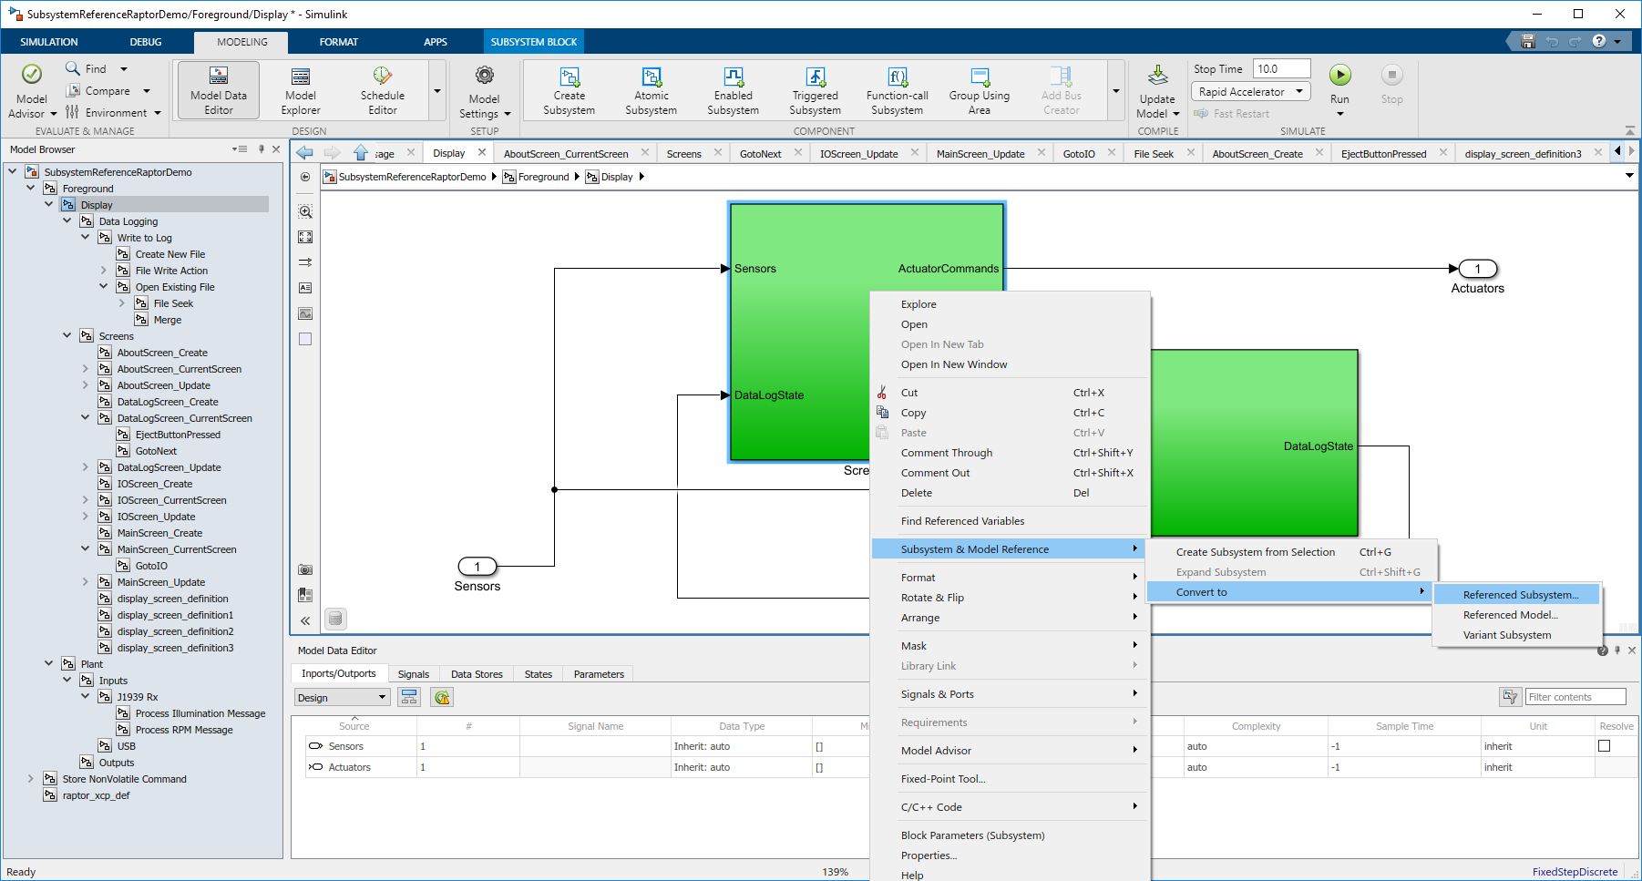Image resolution: width=1642 pixels, height=881 pixels.
Task: Click the Annotation text palette icon
Action: (305, 288)
